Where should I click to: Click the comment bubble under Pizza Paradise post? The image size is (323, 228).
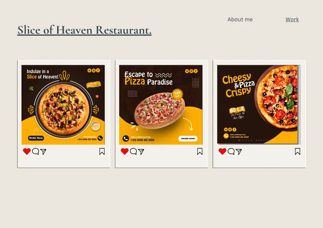tap(133, 151)
